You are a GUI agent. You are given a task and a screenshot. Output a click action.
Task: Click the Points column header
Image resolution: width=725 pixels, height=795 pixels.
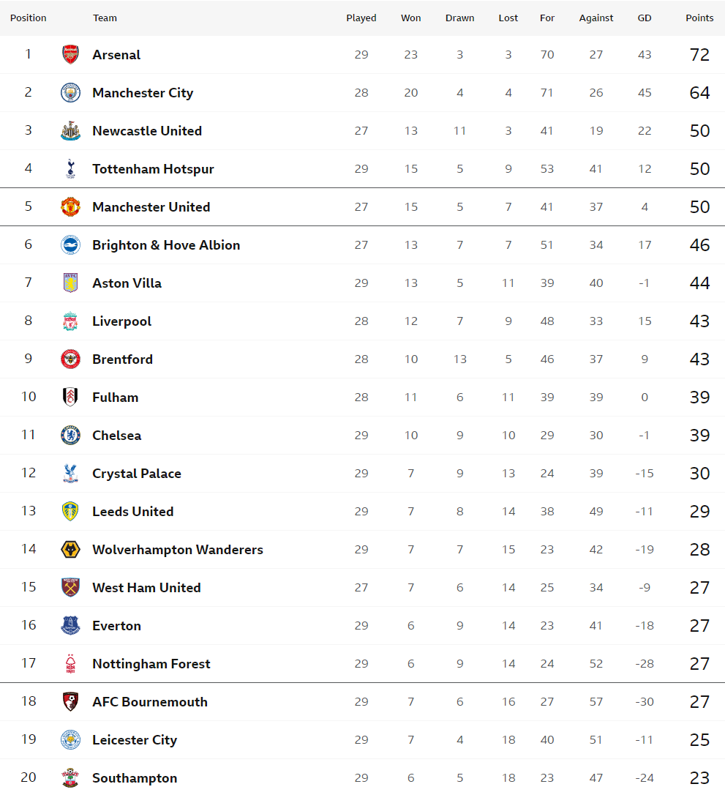(x=699, y=18)
